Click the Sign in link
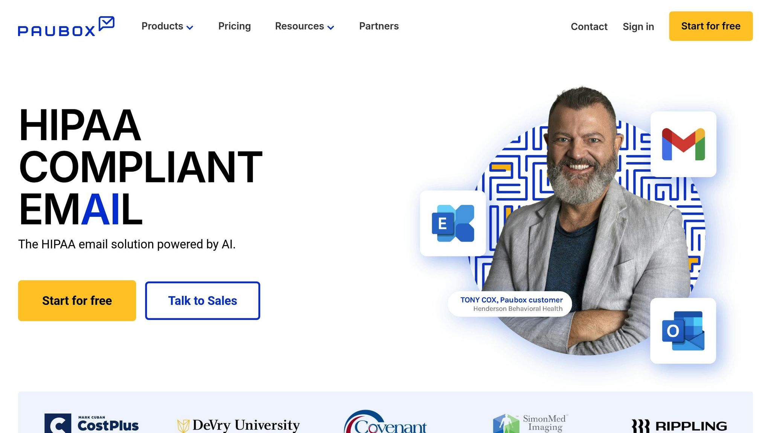This screenshot has width=771, height=433. tap(638, 27)
